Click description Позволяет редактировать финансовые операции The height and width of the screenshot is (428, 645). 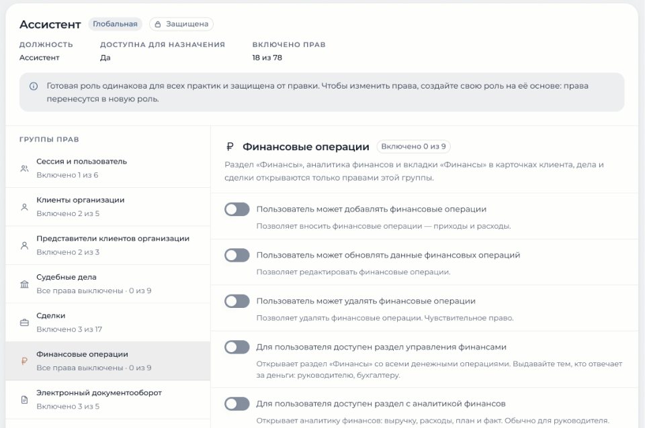click(x=353, y=272)
